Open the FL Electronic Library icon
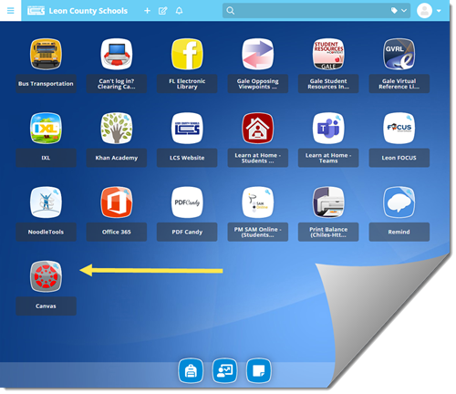The image size is (456, 394). pyautogui.click(x=187, y=54)
